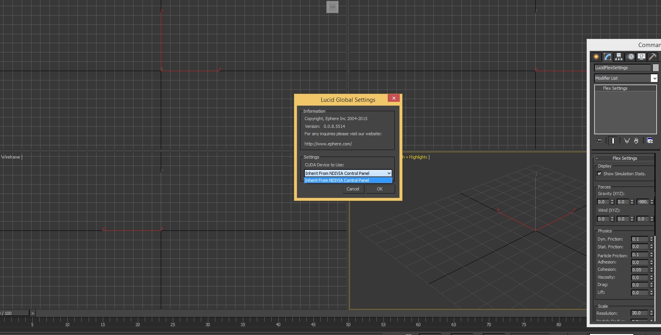Open the Hierarchy panel tab
The image size is (661, 335).
tap(619, 57)
